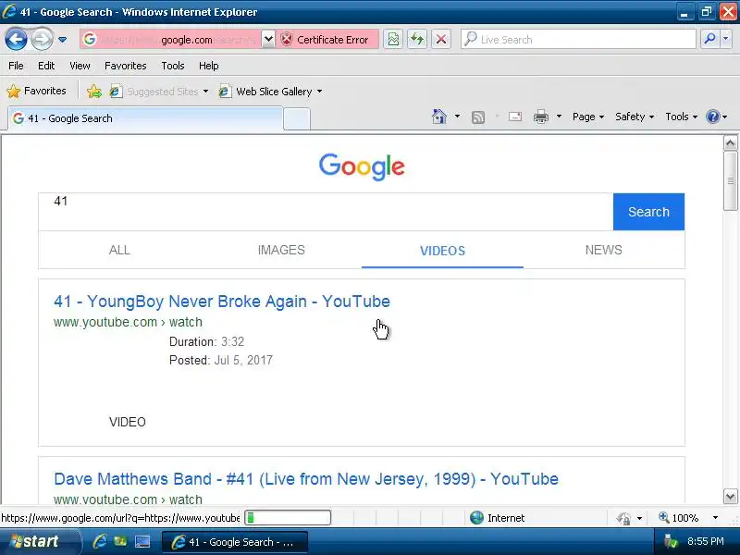Click the middle quick launch icon
Viewport: 740px width, 555px height.
click(120, 541)
